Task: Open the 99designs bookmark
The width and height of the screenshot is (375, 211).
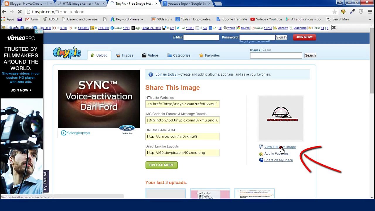Action: tap(162, 19)
